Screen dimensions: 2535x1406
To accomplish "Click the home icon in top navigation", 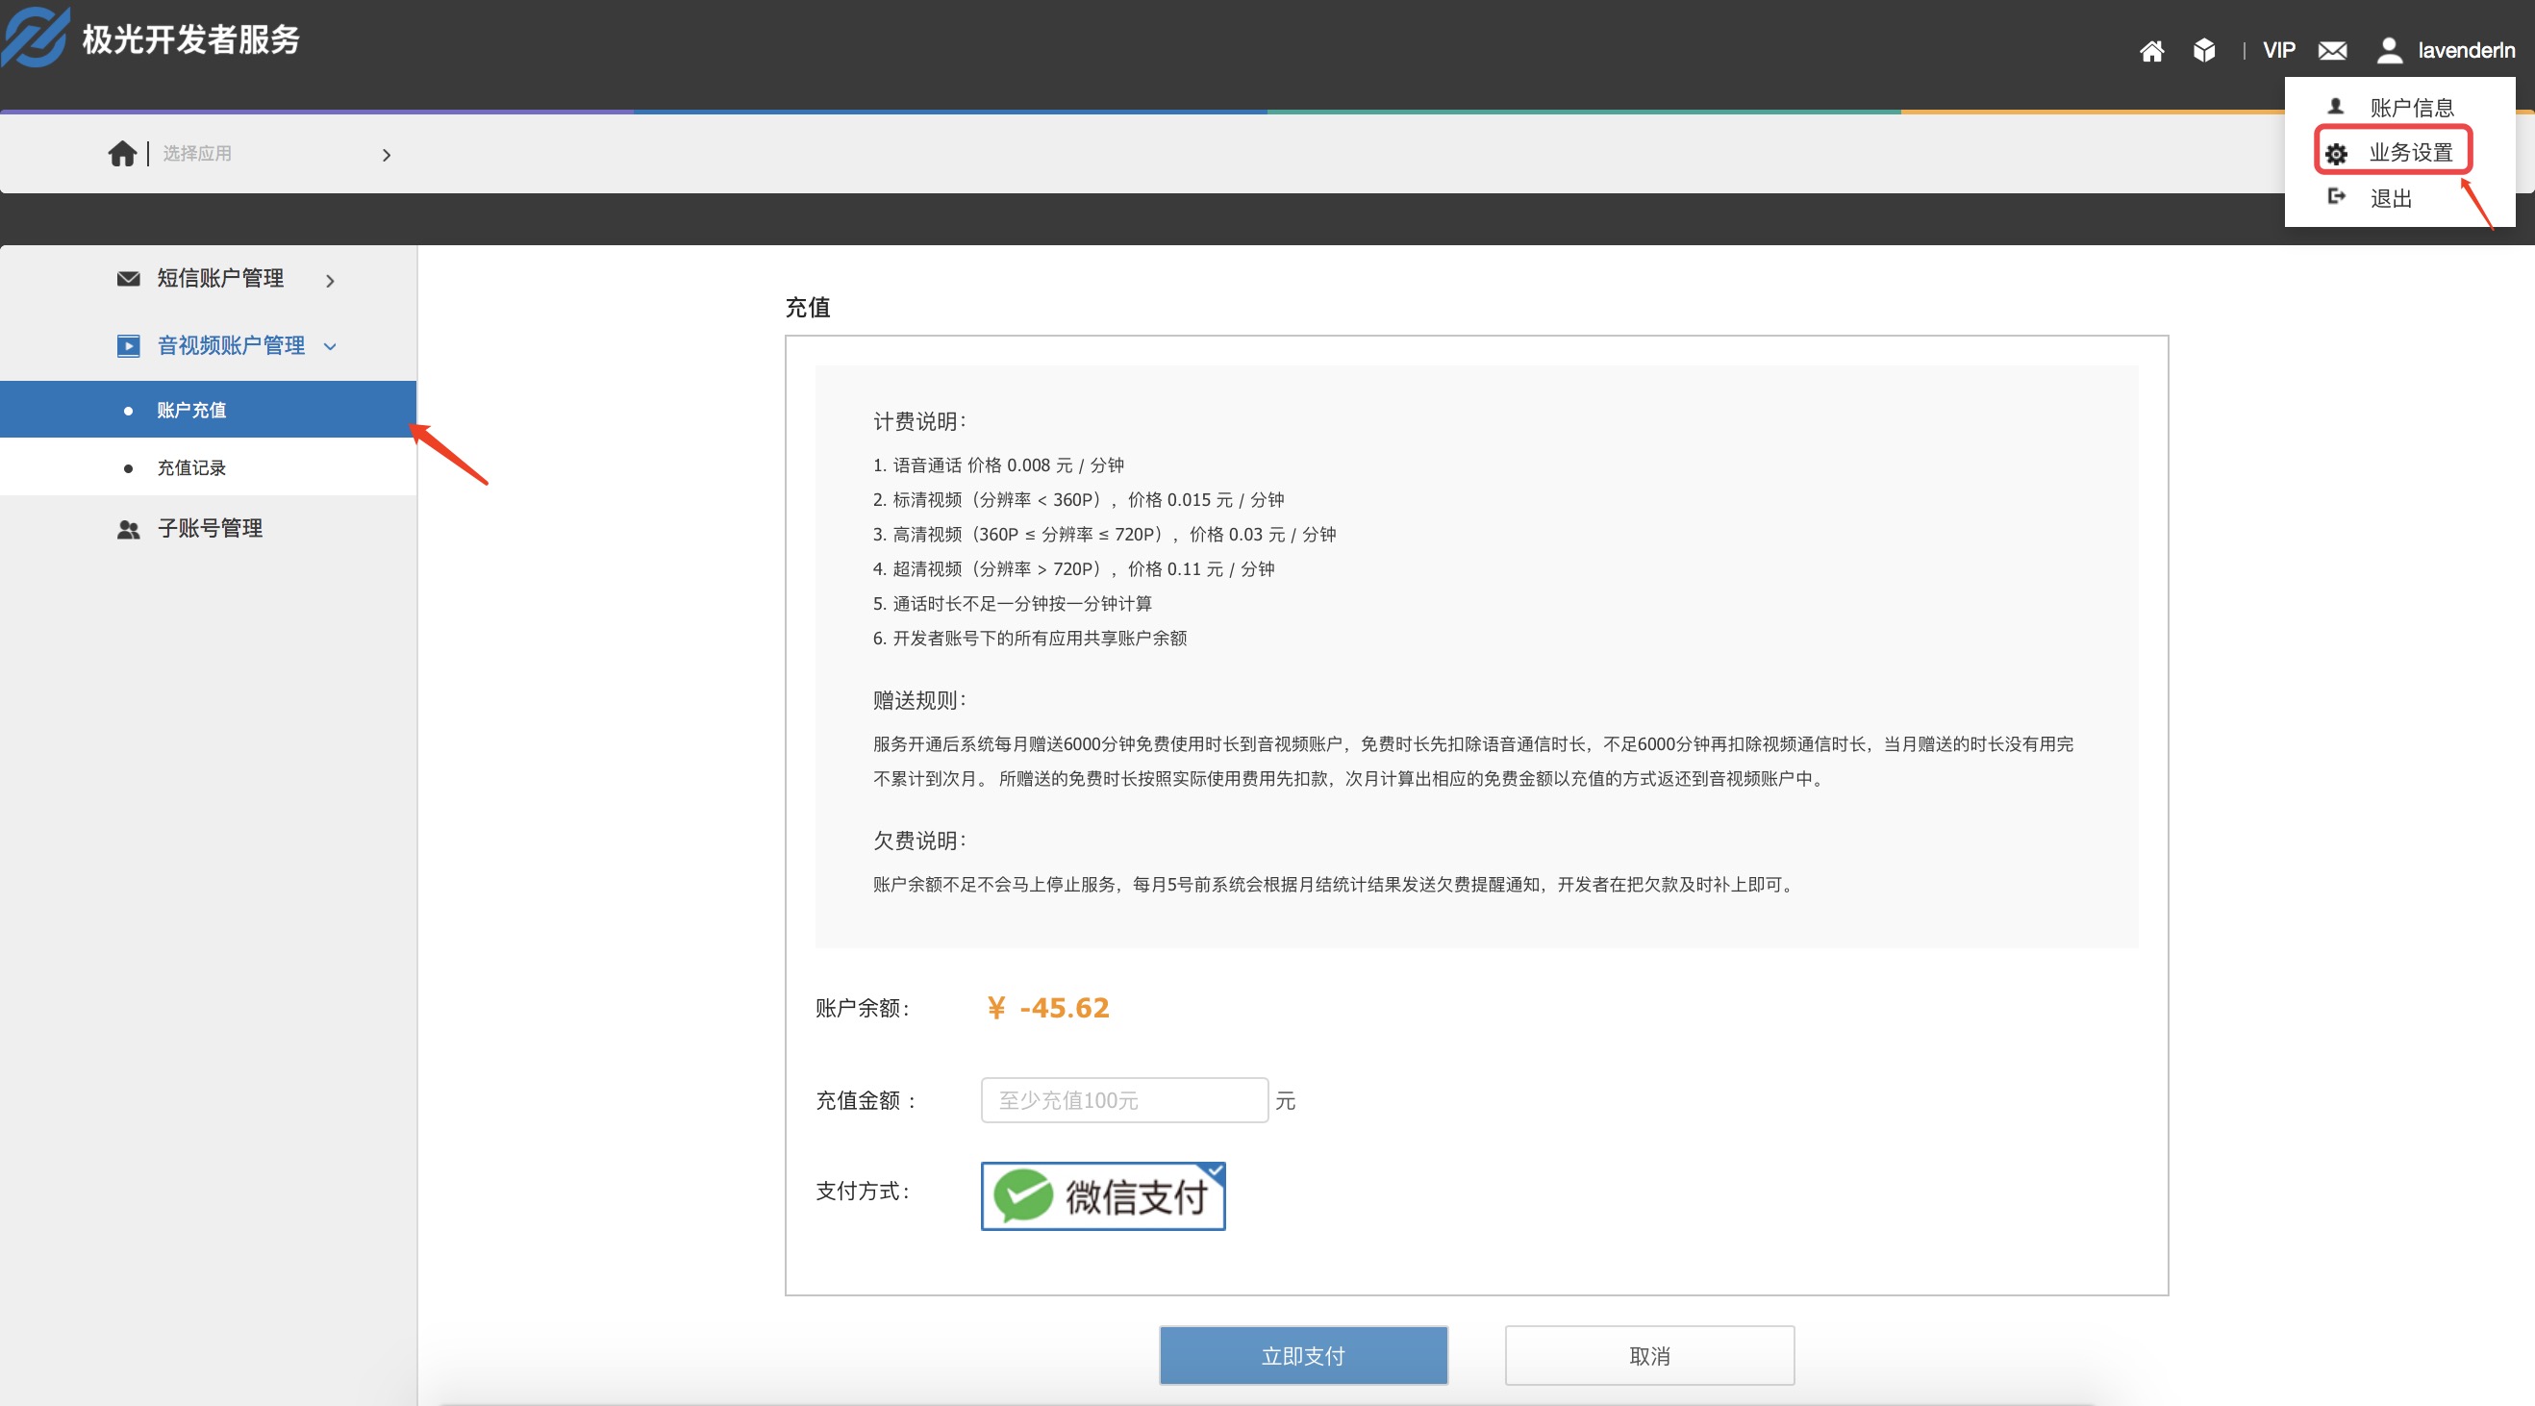I will pos(2151,51).
